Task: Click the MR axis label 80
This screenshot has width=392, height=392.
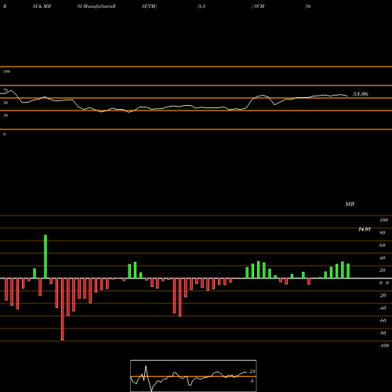Action: click(x=383, y=233)
